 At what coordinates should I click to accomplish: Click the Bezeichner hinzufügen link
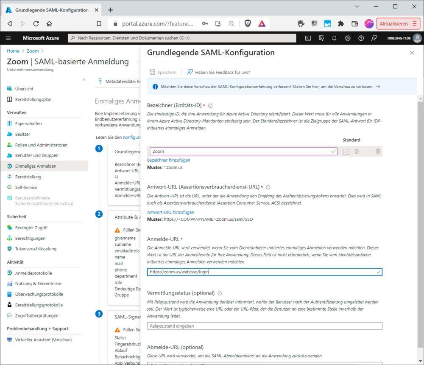168,160
